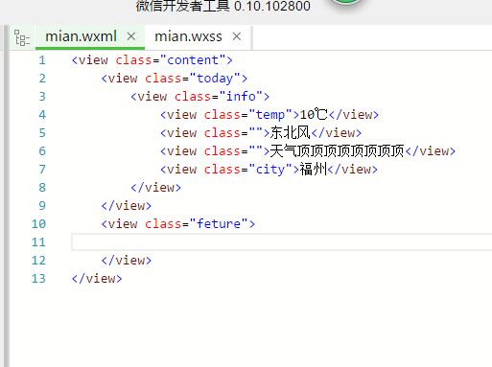This screenshot has width=492, height=367.
Task: Click the 福州 city text on line 7
Action: 314,169
